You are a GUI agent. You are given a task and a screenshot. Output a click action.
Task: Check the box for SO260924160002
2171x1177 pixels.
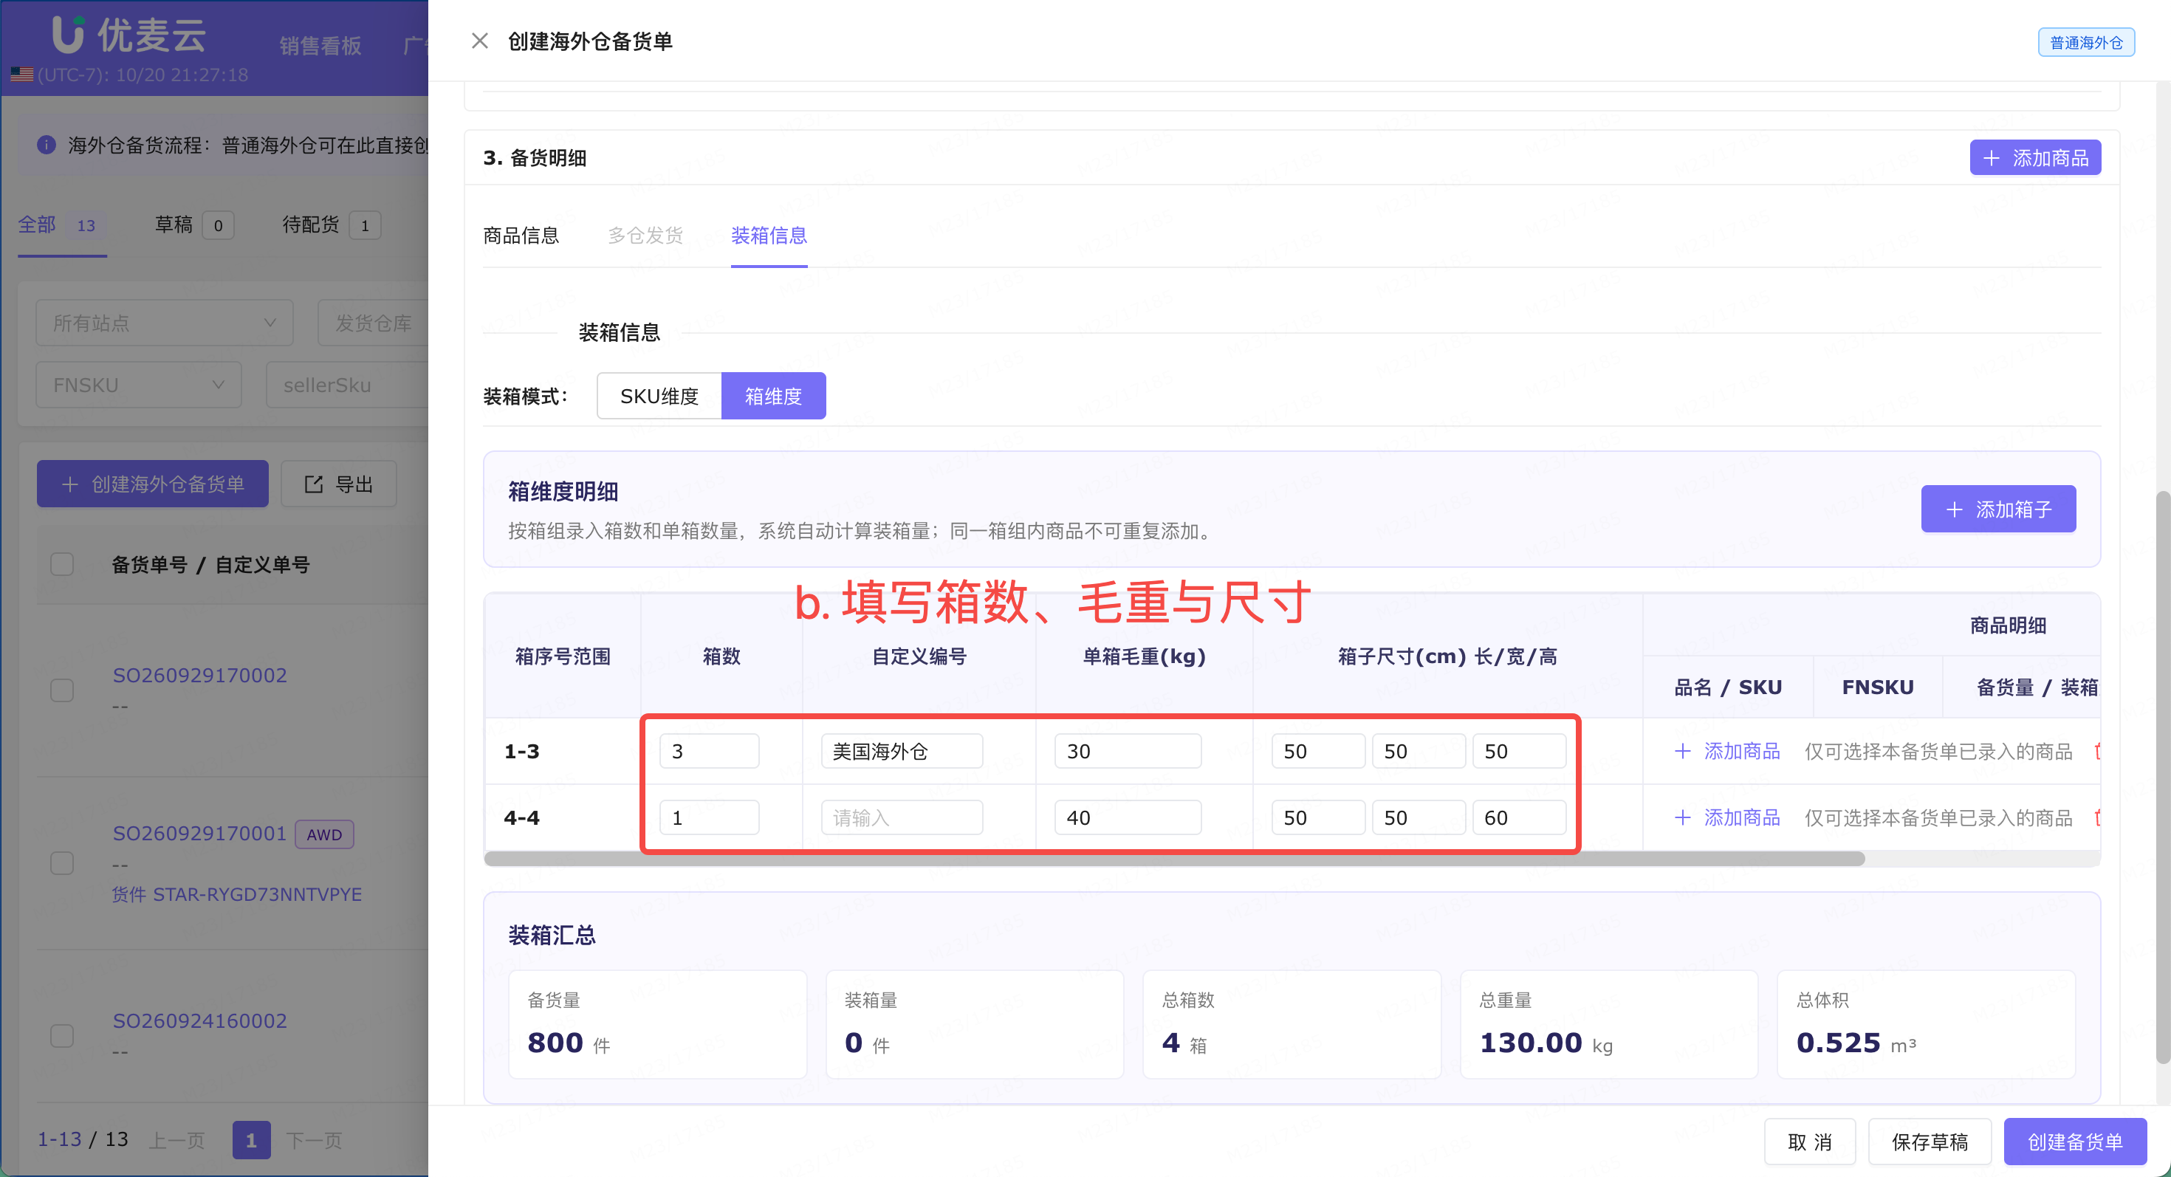(x=62, y=1035)
